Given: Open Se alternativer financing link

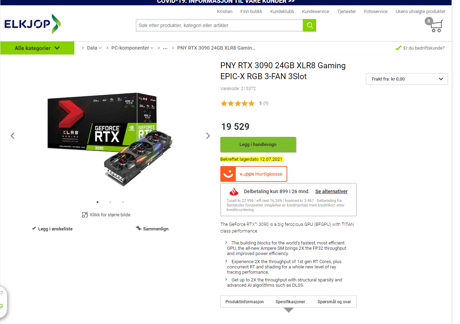Looking at the screenshot, I should 331,191.
